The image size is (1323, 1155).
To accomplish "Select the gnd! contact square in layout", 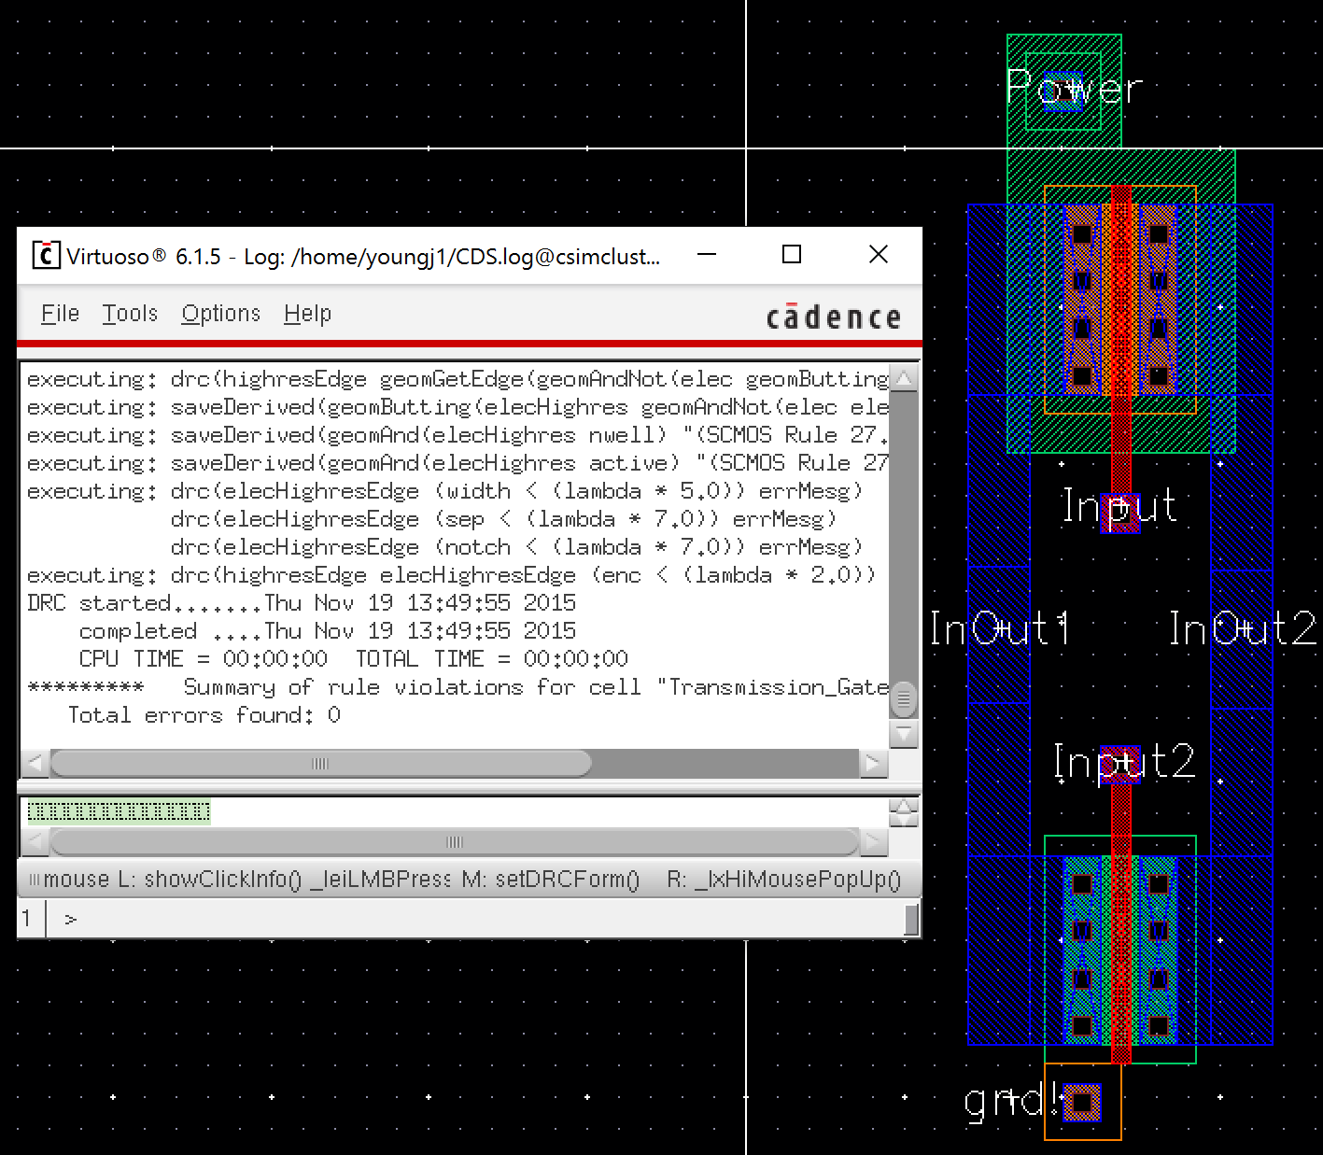I will pos(1081,1103).
